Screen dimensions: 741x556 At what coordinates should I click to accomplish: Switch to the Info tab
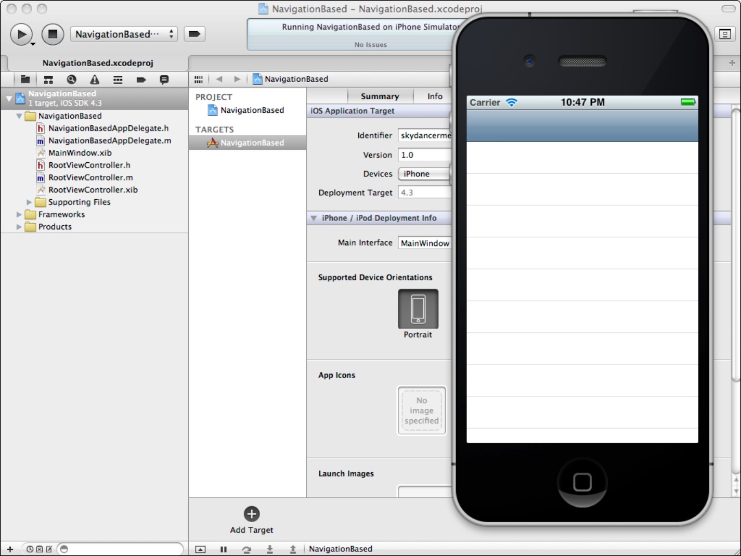435,96
